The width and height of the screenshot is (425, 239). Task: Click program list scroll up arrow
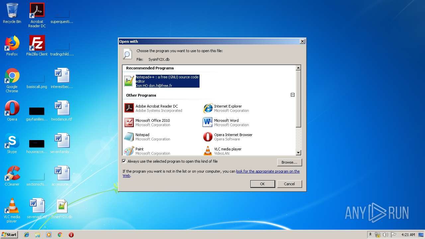(x=298, y=68)
